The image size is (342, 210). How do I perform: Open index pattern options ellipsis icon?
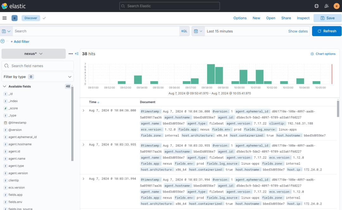pos(71,54)
